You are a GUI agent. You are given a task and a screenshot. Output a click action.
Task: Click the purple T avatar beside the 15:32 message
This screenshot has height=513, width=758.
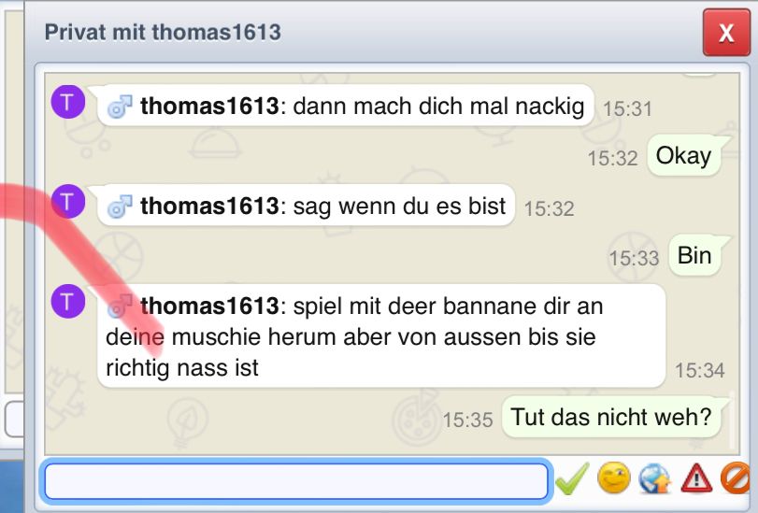click(68, 201)
